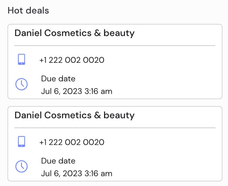
Task: Click the ampersand in first card title
Action: [98, 33]
